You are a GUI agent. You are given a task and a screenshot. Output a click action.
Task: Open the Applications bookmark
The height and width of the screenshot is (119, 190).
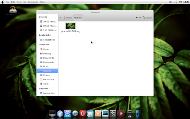click(x=47, y=40)
